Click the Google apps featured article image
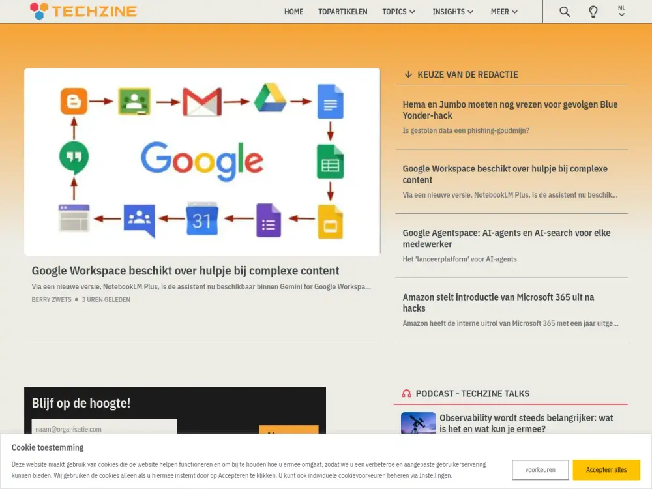Viewport: 652px width, 489px height. tap(202, 161)
